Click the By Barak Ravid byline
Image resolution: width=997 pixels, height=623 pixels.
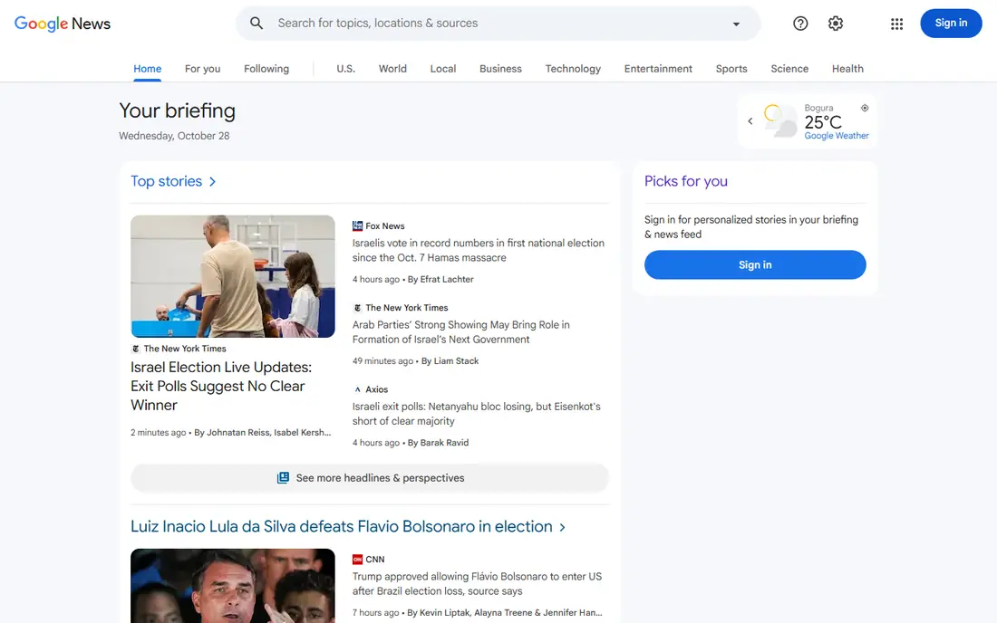(438, 444)
